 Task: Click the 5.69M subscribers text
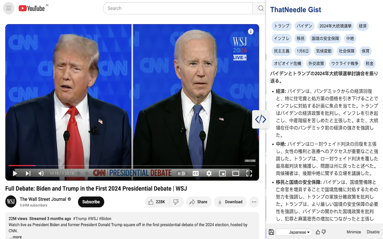pos(34,205)
